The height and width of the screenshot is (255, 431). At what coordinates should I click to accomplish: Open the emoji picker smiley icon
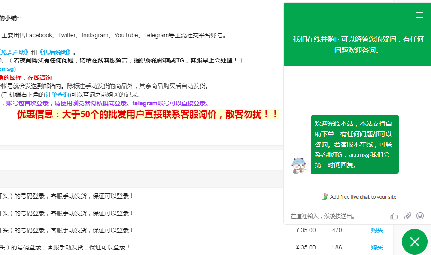(x=420, y=216)
